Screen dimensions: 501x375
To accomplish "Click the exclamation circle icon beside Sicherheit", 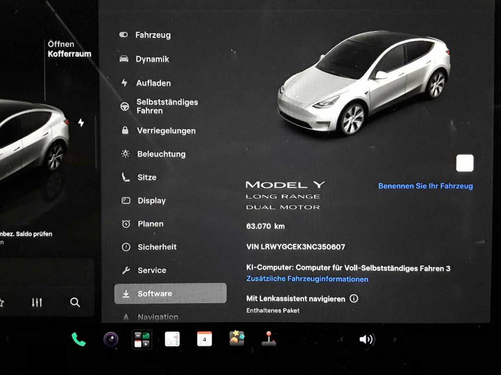I will (126, 247).
